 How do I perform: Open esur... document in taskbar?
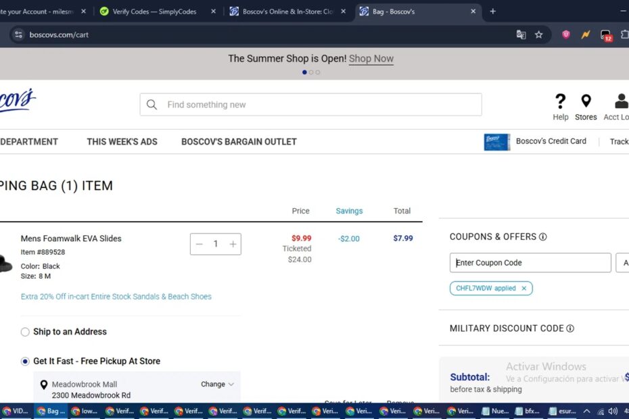click(563, 411)
